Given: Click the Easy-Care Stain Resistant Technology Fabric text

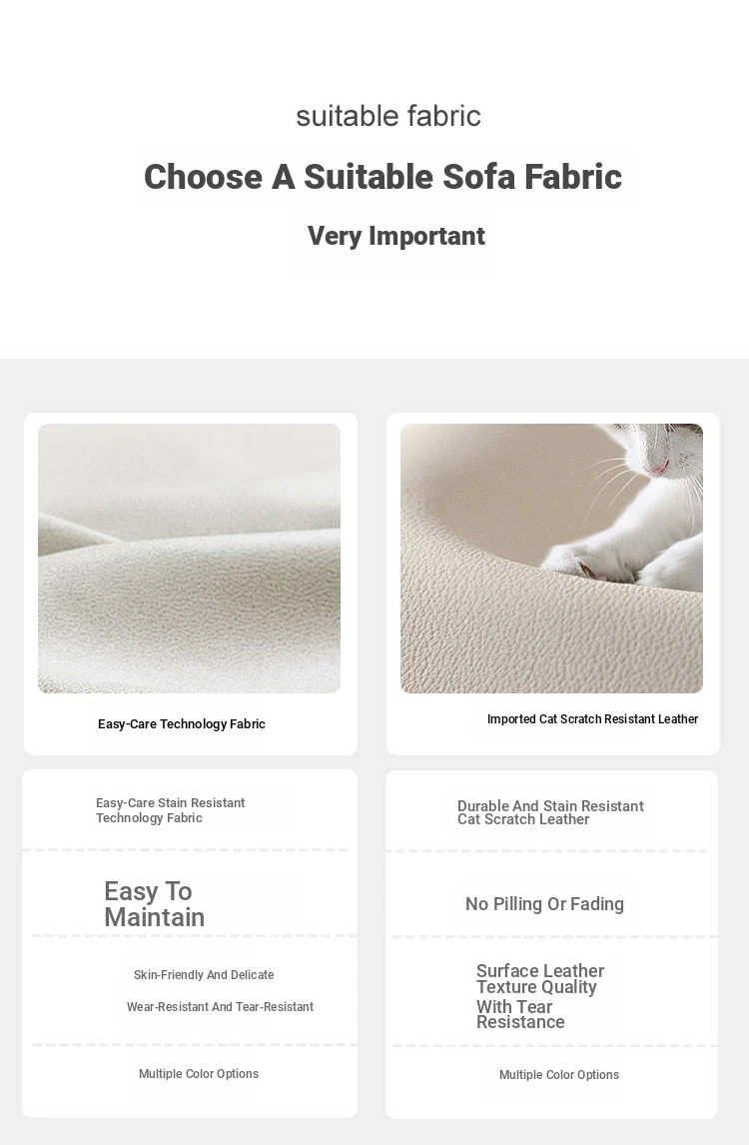Looking at the screenshot, I should (x=170, y=810).
